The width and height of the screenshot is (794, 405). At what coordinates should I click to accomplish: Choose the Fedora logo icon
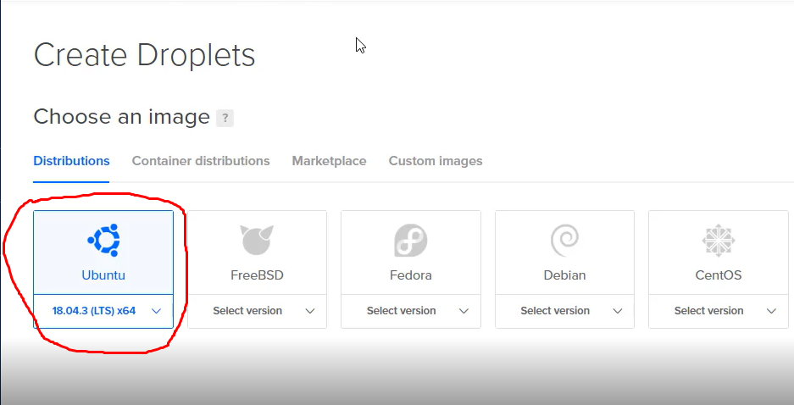pyautogui.click(x=411, y=240)
